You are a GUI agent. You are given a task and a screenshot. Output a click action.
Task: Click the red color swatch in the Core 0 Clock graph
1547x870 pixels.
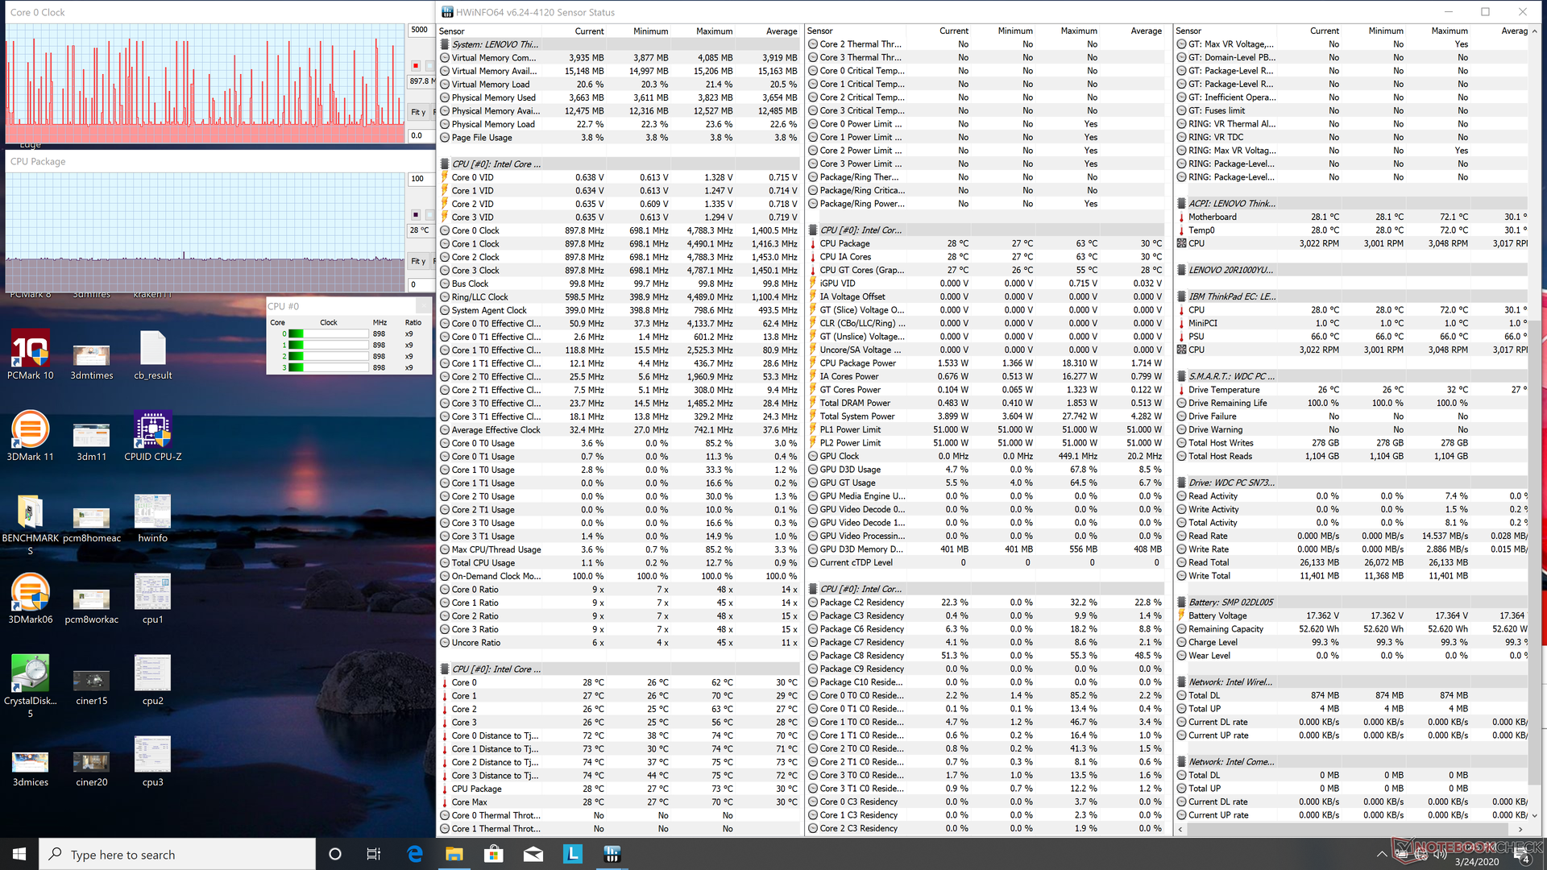click(x=416, y=66)
